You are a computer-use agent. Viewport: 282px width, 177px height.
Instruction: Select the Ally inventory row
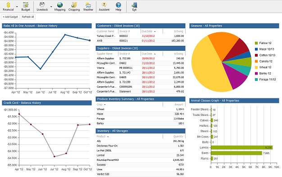tap(141, 141)
